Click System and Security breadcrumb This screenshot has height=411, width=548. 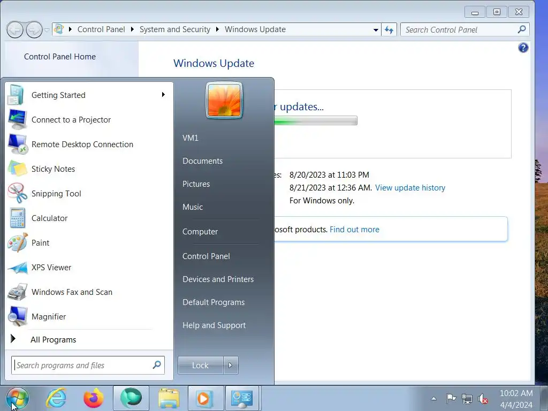175,29
